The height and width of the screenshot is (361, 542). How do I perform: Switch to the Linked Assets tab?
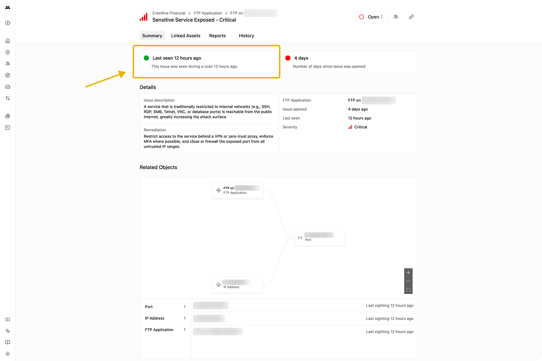click(x=185, y=36)
